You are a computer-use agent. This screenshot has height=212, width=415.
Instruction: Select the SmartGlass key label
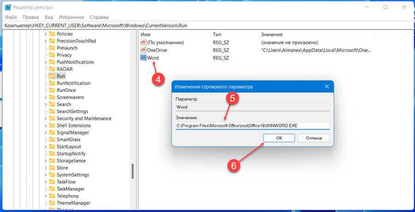68,139
